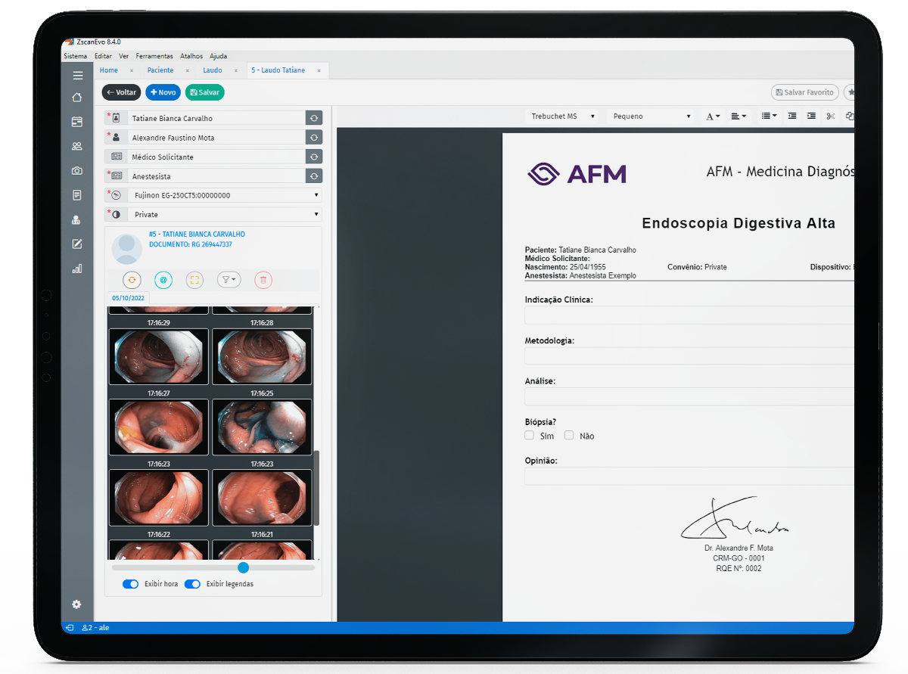Click the green Salvar button
This screenshot has width=908, height=674.
[x=204, y=92]
